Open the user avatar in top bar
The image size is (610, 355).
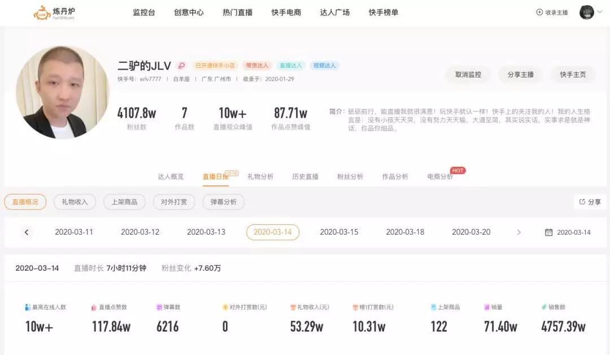(x=587, y=12)
